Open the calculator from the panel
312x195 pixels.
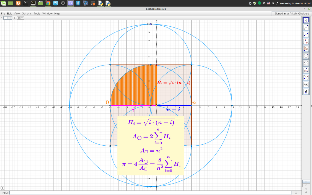pos(93,3)
